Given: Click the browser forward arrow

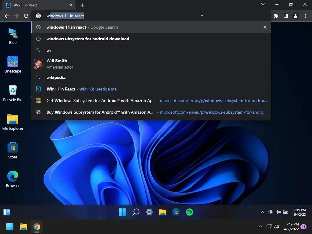Looking at the screenshot, I should pos(16,16).
